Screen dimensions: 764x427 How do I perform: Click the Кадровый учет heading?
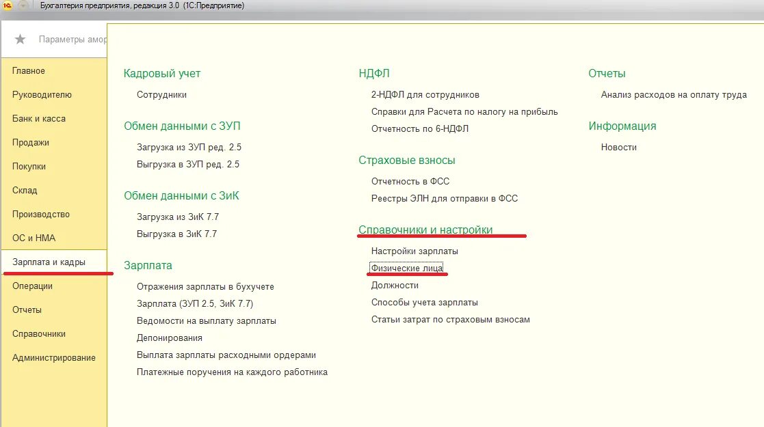[162, 74]
